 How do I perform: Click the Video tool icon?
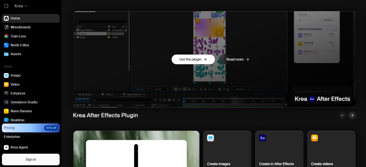[6, 85]
